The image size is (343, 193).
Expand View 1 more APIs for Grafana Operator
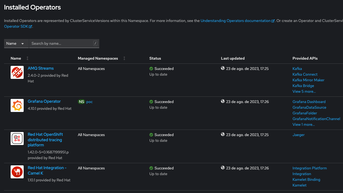click(x=304, y=124)
